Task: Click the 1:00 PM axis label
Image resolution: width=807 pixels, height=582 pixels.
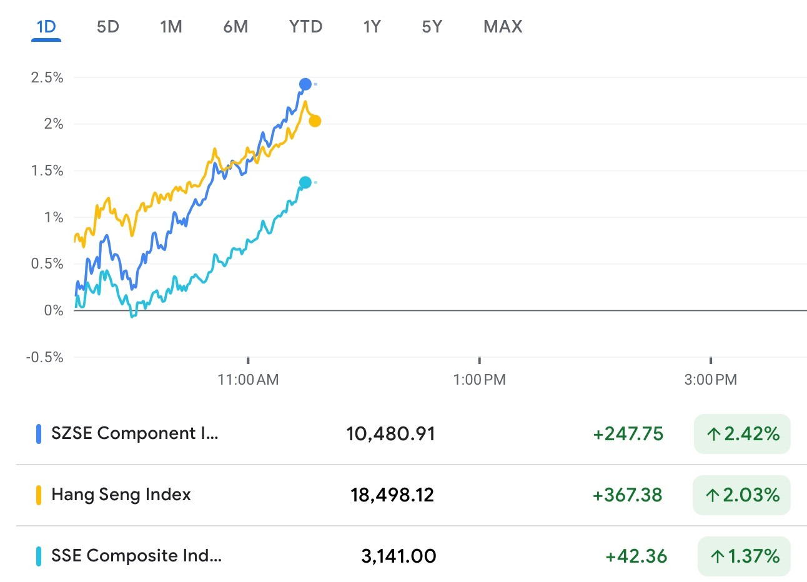Action: (x=479, y=380)
